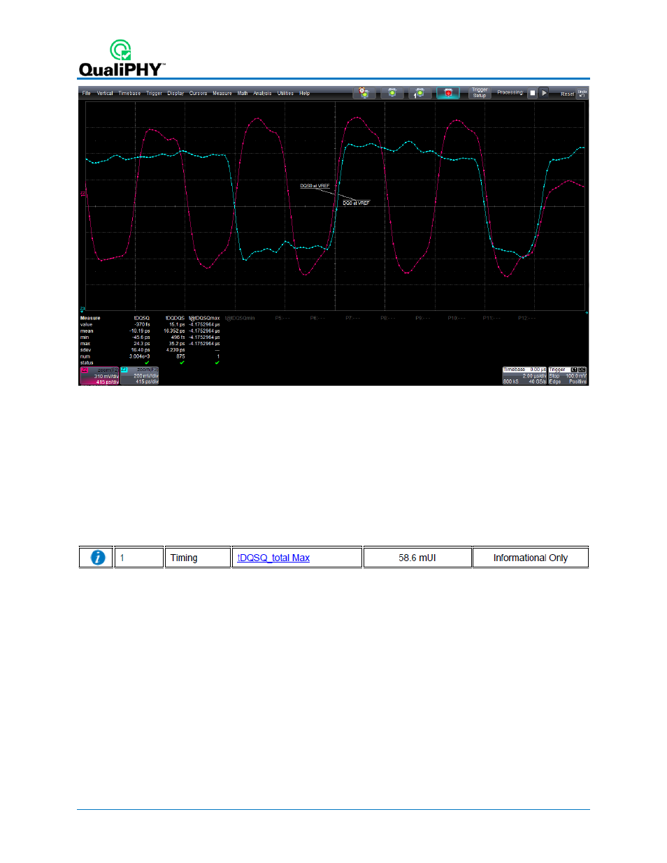Click the DQS0 at VREF waveform label
This screenshot has width=667, height=863.
(315, 186)
